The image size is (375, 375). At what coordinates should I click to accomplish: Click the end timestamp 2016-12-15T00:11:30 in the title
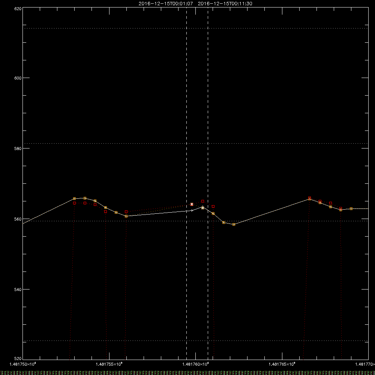(225, 4)
